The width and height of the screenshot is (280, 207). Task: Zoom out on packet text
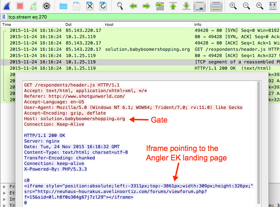point(246,6)
